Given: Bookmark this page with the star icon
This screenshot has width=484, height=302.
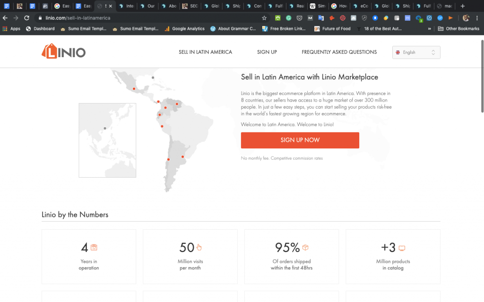Looking at the screenshot, I should click(x=264, y=18).
